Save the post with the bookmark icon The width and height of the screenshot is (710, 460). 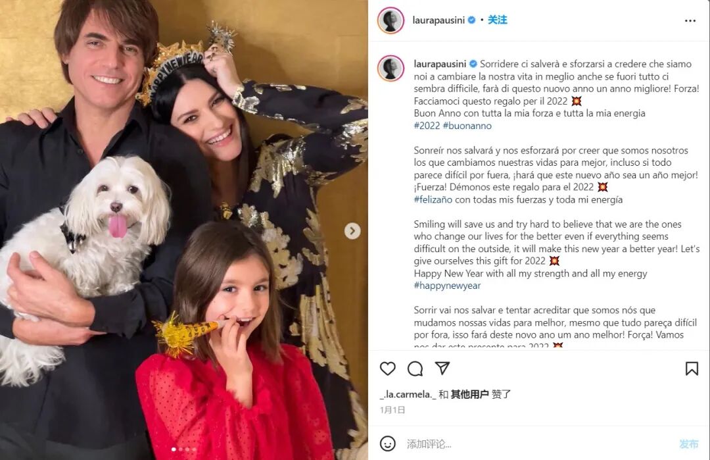coord(692,369)
